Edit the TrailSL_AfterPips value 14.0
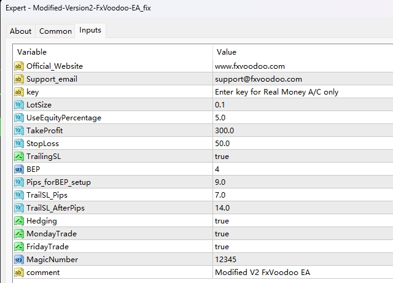393x283 pixels. point(303,208)
